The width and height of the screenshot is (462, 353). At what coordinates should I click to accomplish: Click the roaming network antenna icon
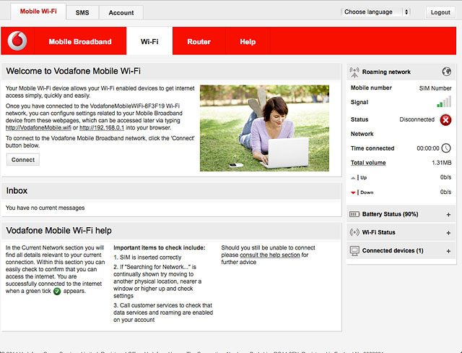354,72
